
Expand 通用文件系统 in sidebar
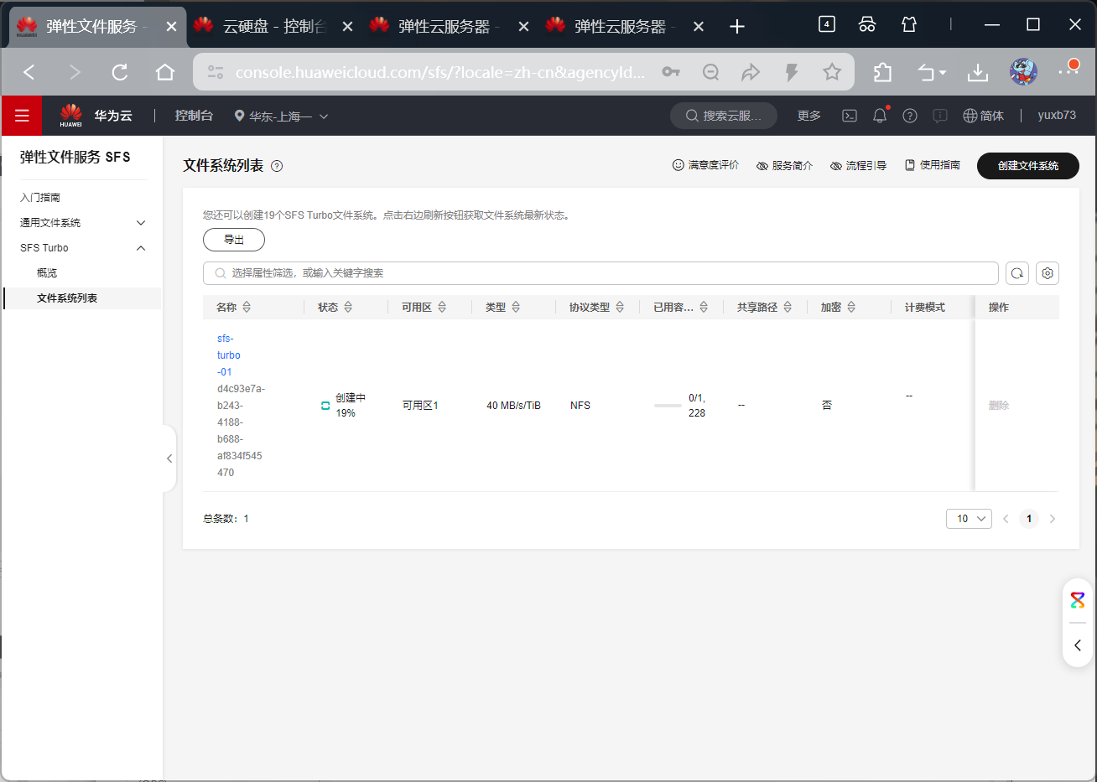[x=141, y=223]
